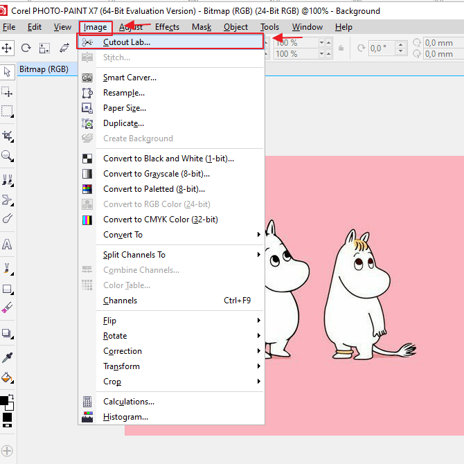Expand the Correction submenu
Viewport: 464px width, 464px height.
click(x=170, y=351)
